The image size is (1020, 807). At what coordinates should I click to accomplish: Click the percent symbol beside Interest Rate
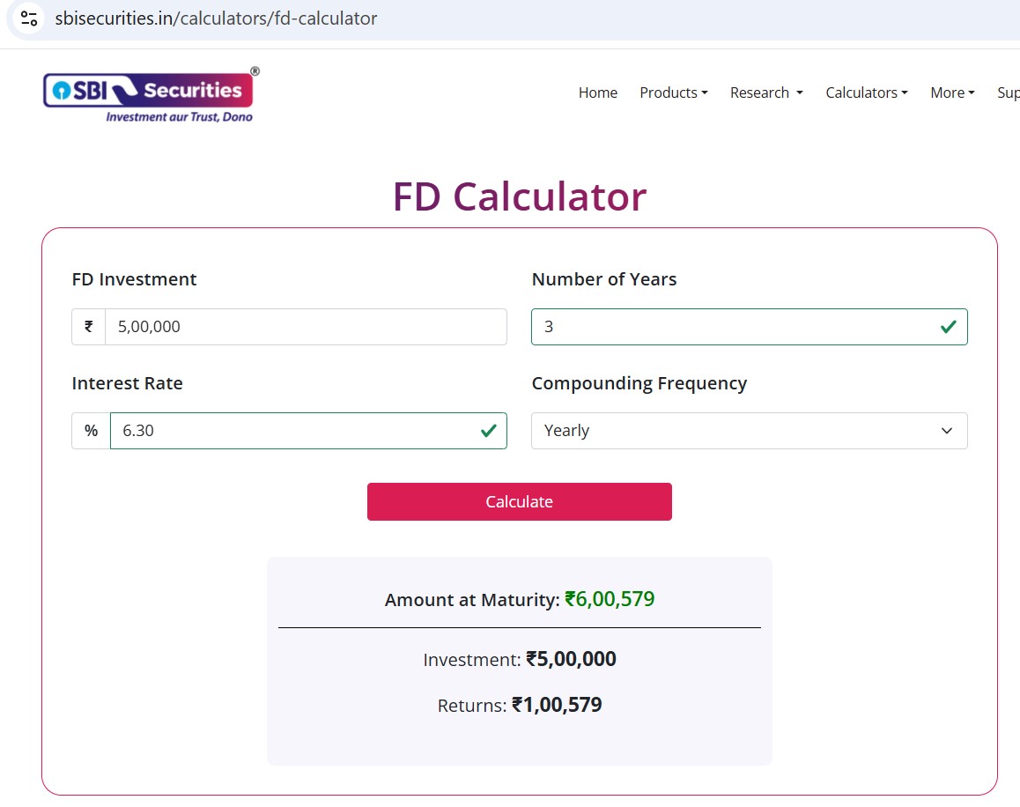[x=91, y=431]
